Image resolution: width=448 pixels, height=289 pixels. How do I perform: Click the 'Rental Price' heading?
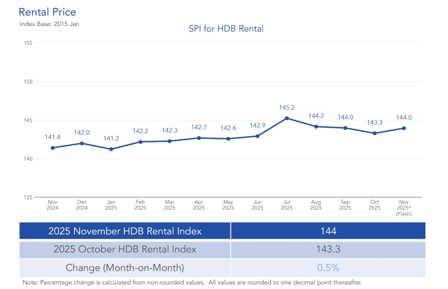(47, 12)
